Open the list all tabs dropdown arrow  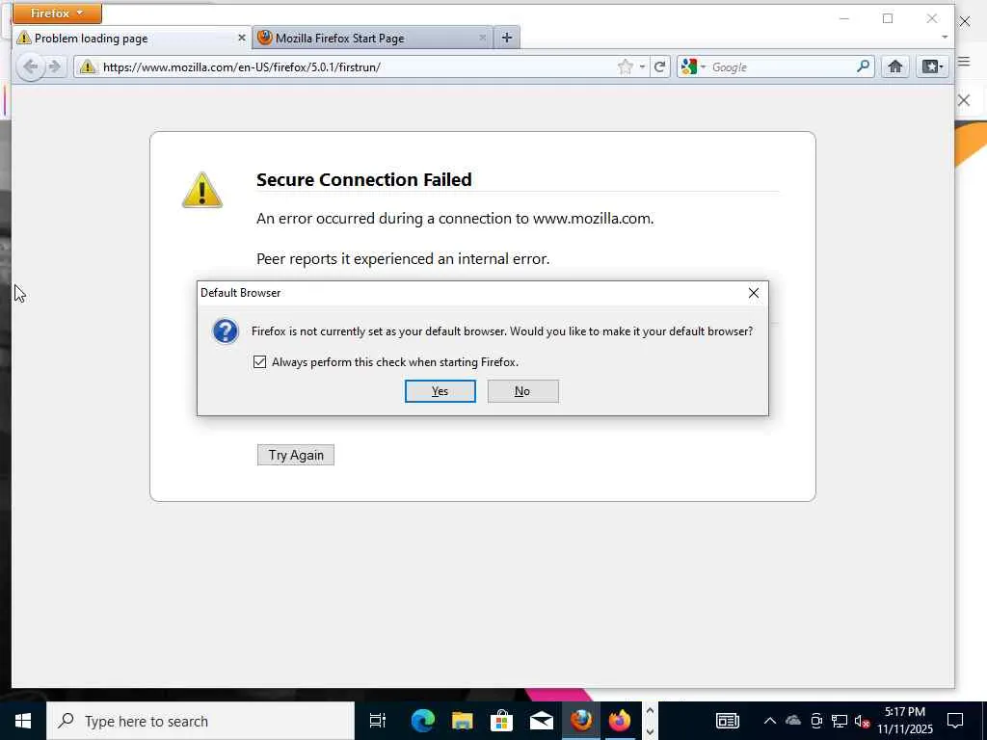945,38
